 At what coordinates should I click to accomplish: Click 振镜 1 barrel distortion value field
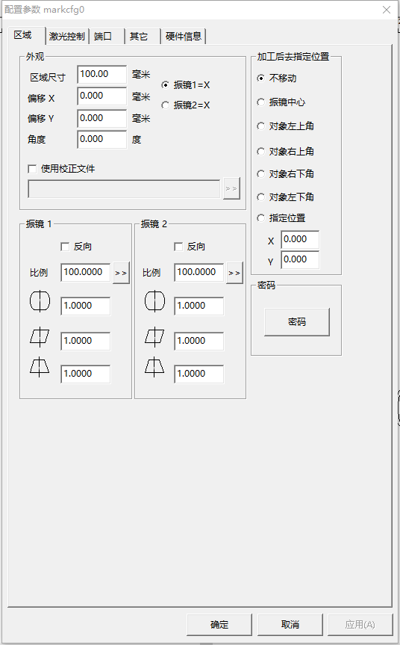(85, 306)
